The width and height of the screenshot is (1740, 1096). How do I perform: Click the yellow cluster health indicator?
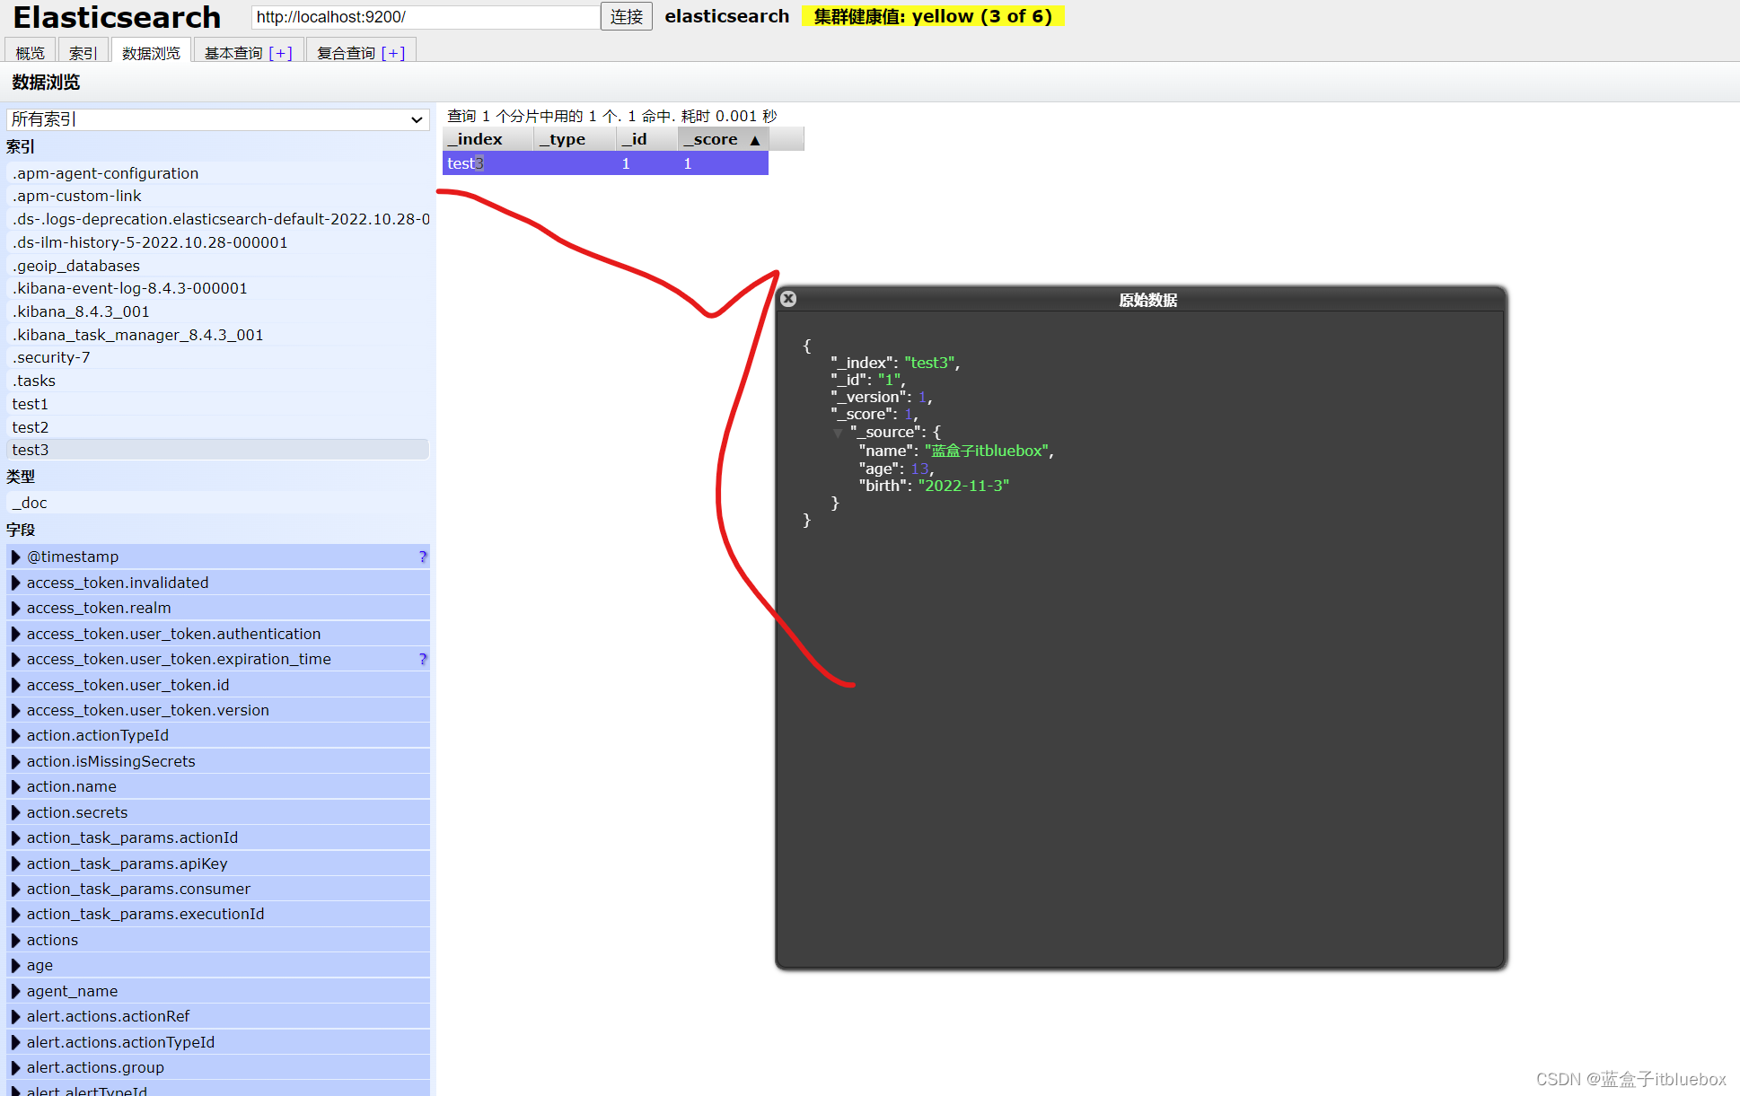(932, 16)
